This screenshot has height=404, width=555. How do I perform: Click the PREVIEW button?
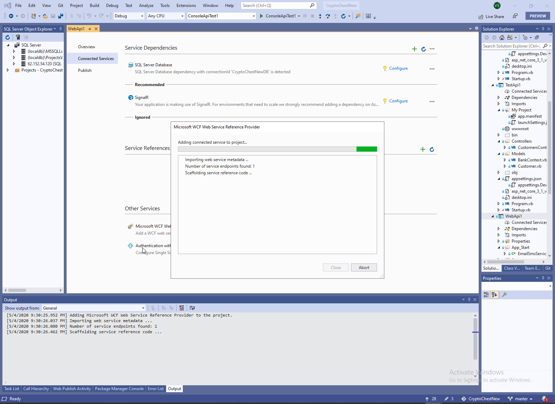click(x=538, y=16)
